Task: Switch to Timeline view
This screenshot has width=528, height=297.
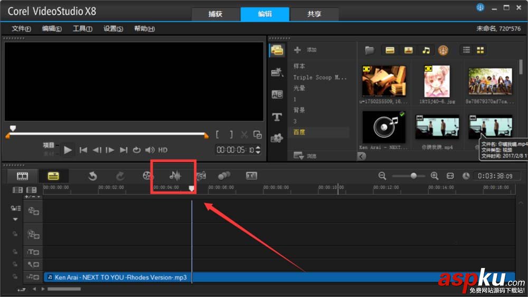Action: coord(53,176)
